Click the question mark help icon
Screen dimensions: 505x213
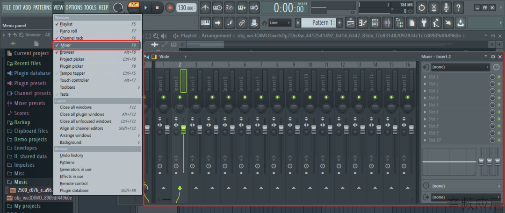pyautogui.click(x=459, y=7)
